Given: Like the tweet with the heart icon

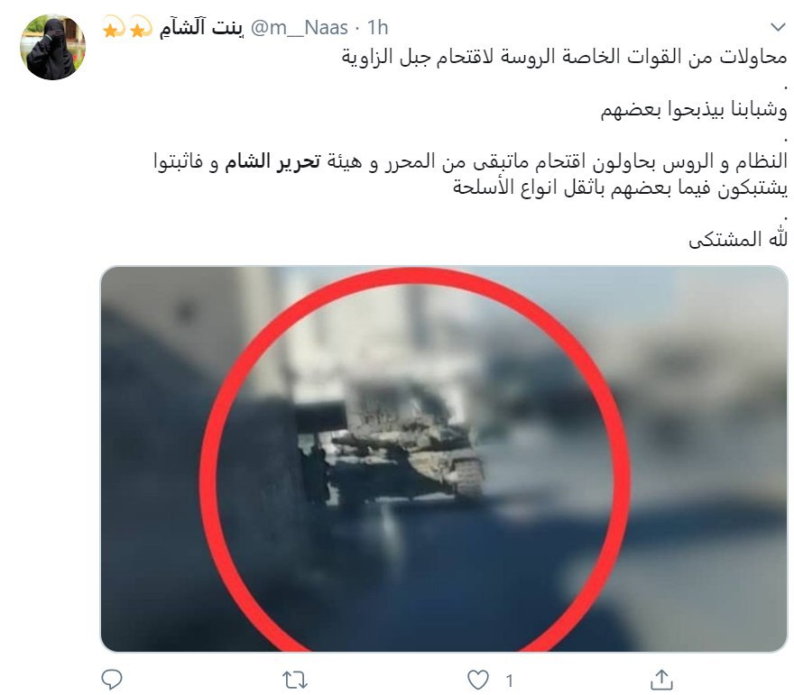Looking at the screenshot, I should click(477, 680).
